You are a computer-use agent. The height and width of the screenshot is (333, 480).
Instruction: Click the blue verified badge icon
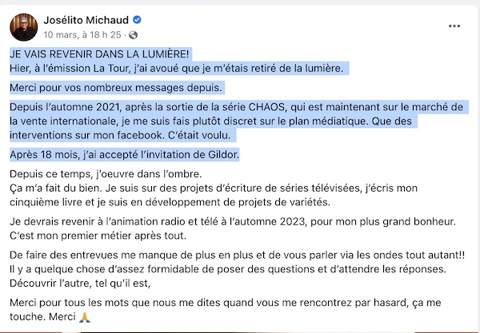pos(137,20)
